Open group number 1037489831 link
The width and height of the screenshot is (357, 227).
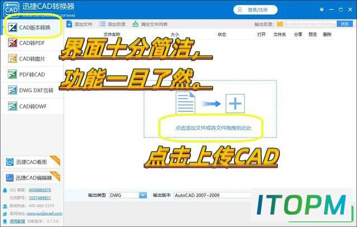click(40, 198)
